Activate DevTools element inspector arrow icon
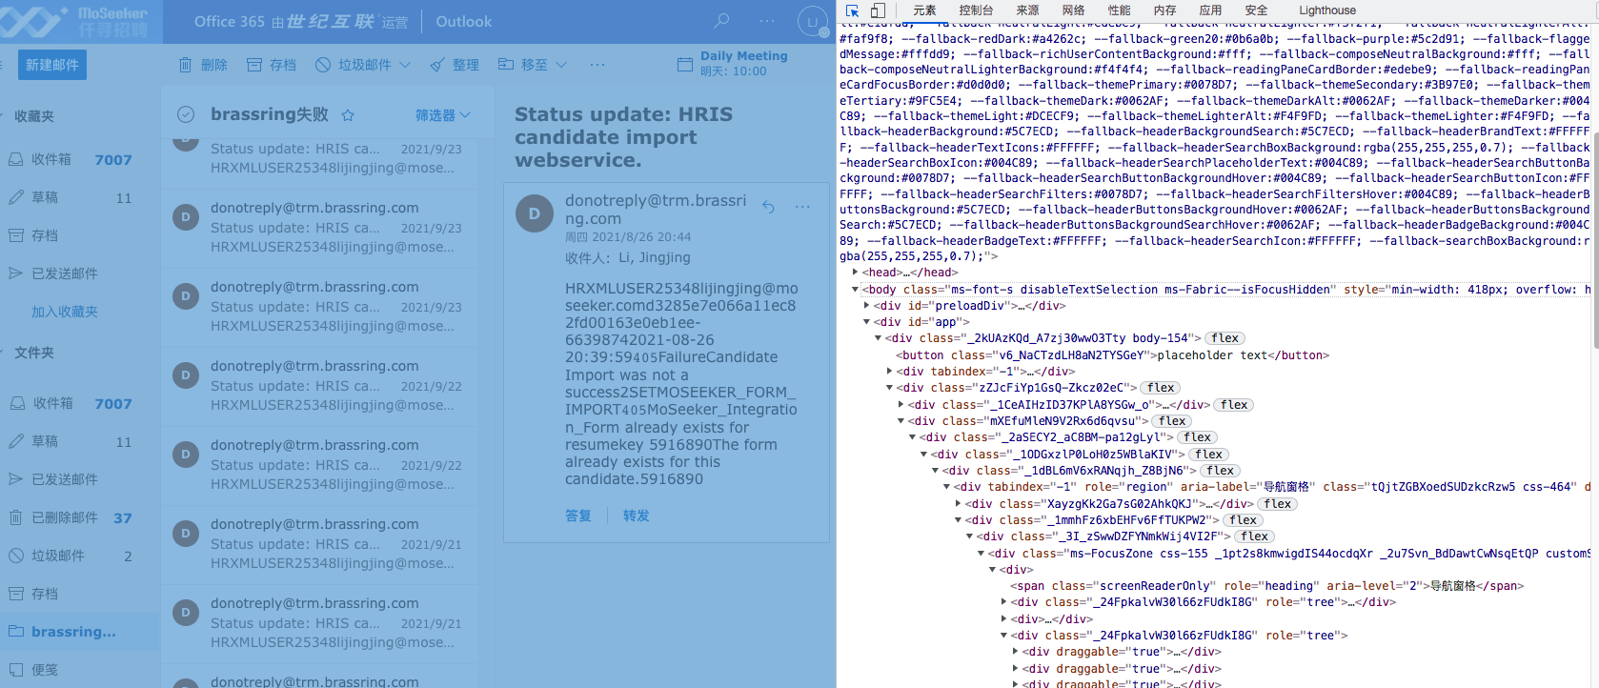 pyautogui.click(x=852, y=10)
